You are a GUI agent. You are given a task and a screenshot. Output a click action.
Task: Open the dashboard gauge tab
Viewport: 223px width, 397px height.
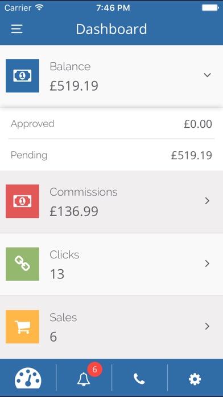pyautogui.click(x=28, y=378)
